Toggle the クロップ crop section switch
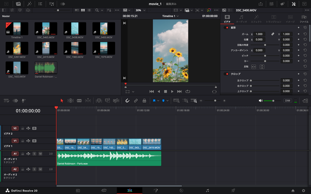The image size is (311, 194). click(x=226, y=74)
